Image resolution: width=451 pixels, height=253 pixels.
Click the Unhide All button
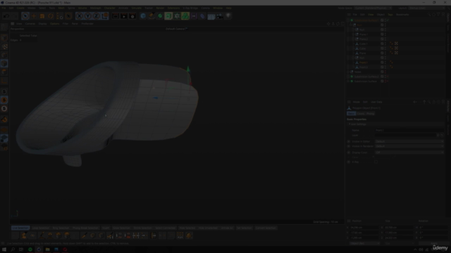coord(227,228)
